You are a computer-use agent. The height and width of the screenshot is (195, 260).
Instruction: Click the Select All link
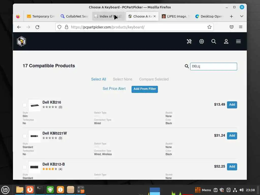click(x=99, y=79)
